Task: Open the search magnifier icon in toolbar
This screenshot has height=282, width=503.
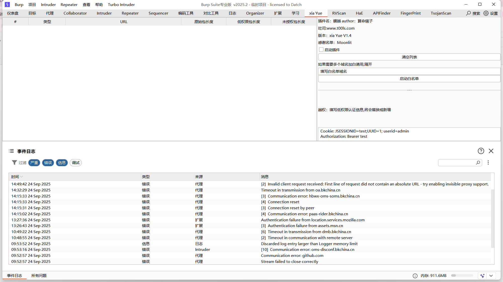Action: pyautogui.click(x=468, y=13)
